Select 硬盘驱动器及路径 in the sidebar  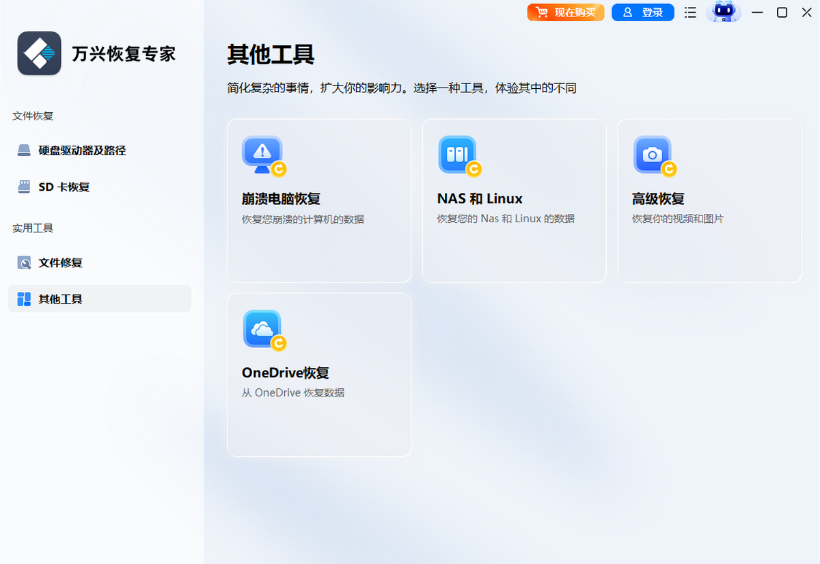pos(82,150)
